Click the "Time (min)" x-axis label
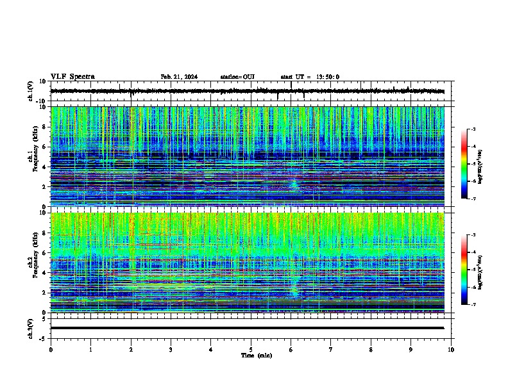 click(257, 355)
